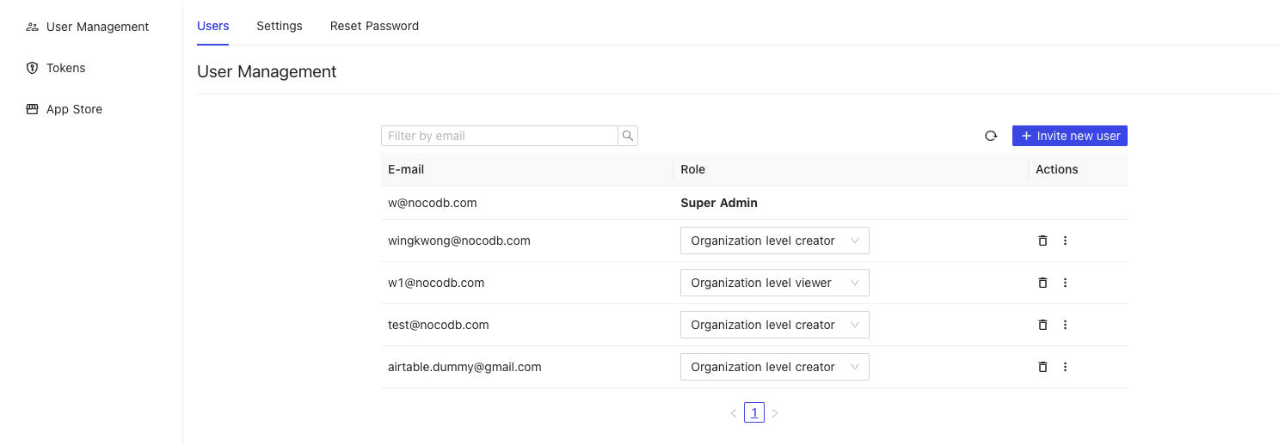
Task: Expand role dropdown for wingkwong@nocodb.com
Action: (774, 241)
